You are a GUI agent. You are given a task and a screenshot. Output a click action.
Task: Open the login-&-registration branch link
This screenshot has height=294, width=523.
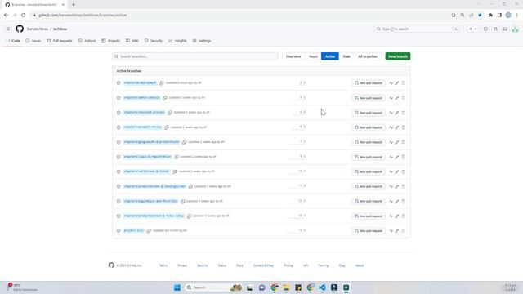(x=147, y=157)
